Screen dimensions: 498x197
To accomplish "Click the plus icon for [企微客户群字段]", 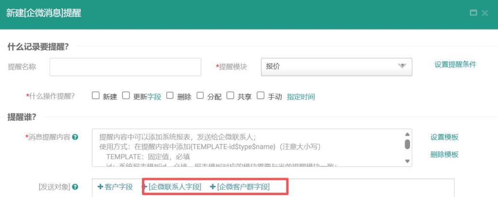I will pos(213,187).
